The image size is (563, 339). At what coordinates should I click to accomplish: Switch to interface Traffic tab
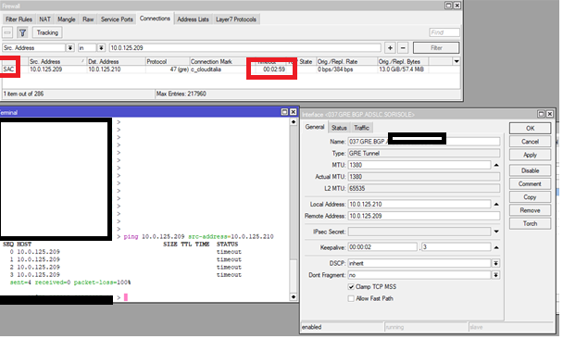[x=361, y=128]
